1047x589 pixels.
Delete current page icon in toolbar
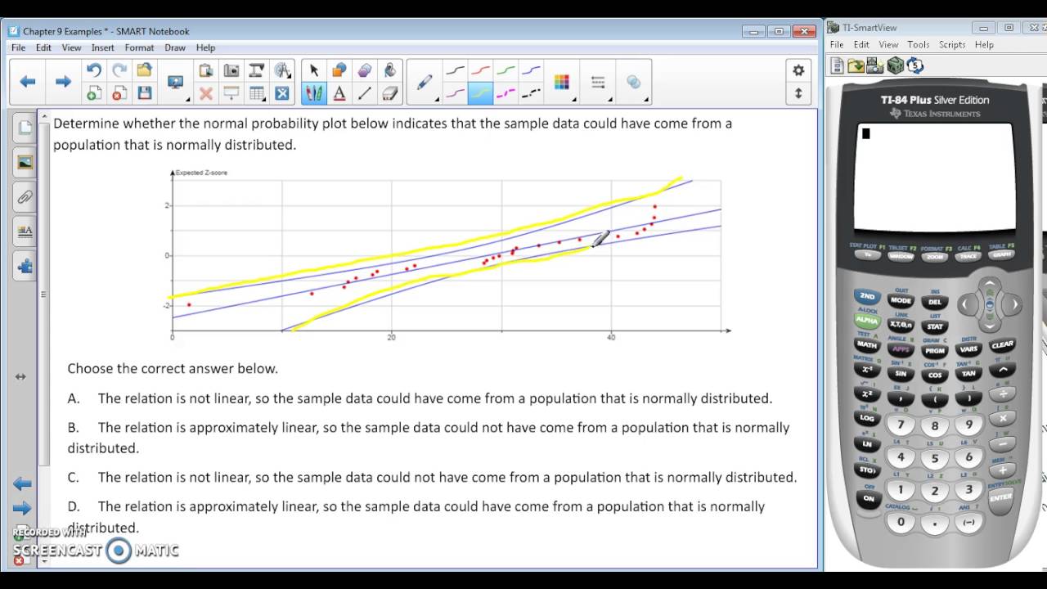(x=119, y=93)
